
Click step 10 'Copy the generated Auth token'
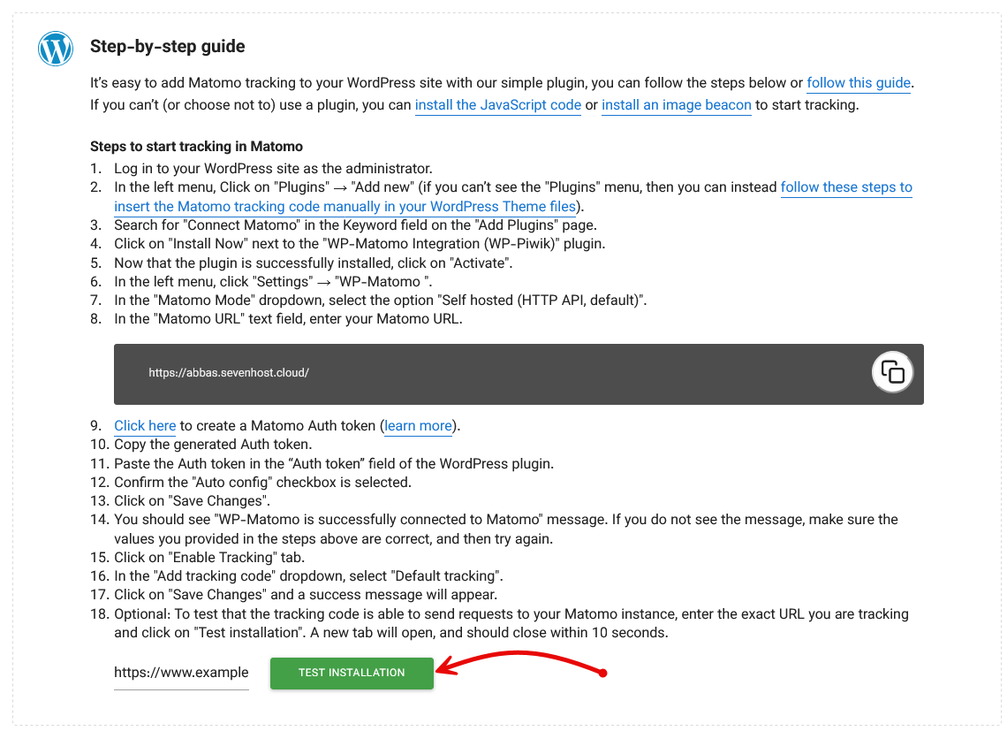pos(213,445)
